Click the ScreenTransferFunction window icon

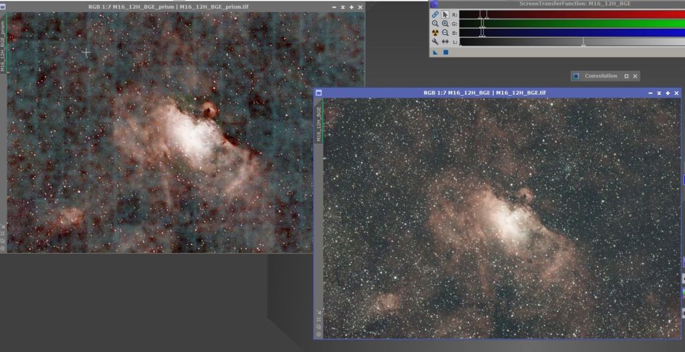click(434, 4)
